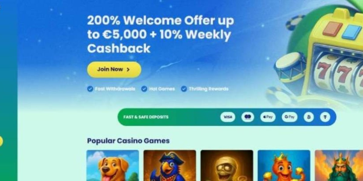Click the arrow in Join Now button
The height and width of the screenshot is (181, 363).
pyautogui.click(x=128, y=69)
